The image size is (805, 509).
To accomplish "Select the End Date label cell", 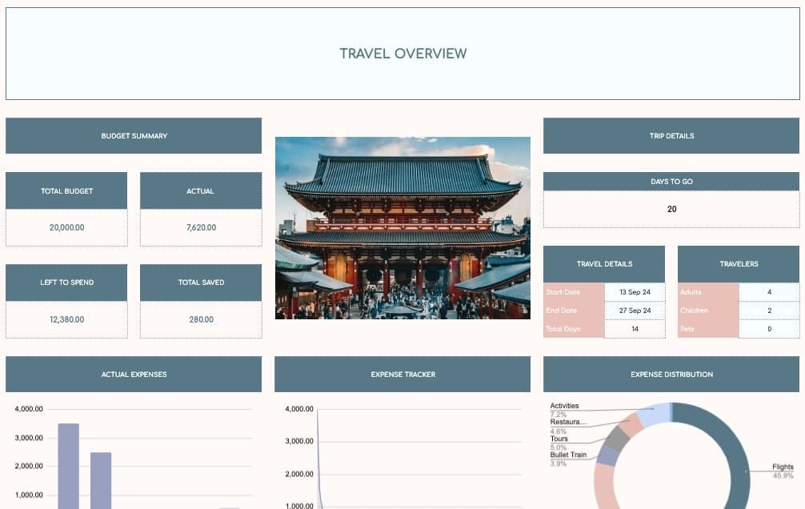I will point(574,311).
